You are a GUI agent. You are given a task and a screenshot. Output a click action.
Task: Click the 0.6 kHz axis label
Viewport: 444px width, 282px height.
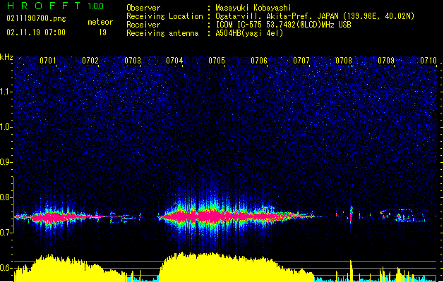(6, 268)
